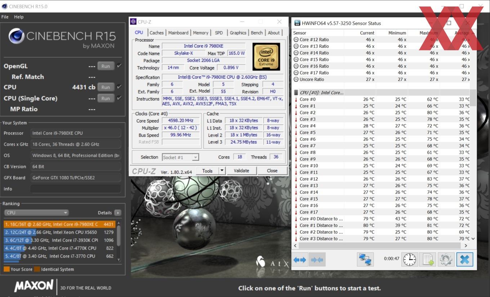Image resolution: width=490 pixels, height=297 pixels.
Task: Run the OpenGL benchmark
Action: [106, 66]
